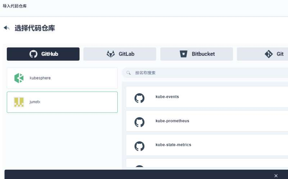Click the 导入代码仓库 header text
This screenshot has height=179, width=288.
[15, 6]
